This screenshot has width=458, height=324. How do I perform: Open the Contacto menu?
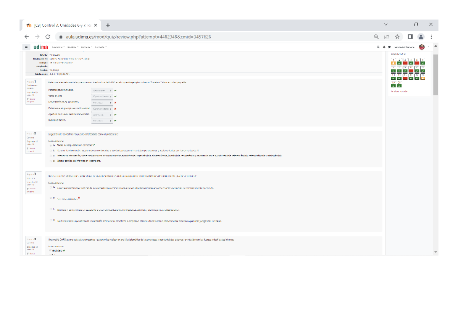[101, 47]
